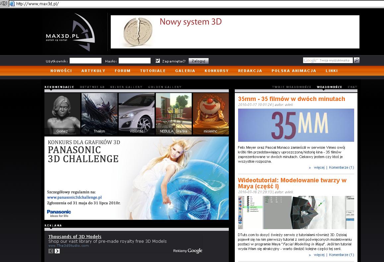Open the Thousands of 3D Models ad link

pos(75,236)
